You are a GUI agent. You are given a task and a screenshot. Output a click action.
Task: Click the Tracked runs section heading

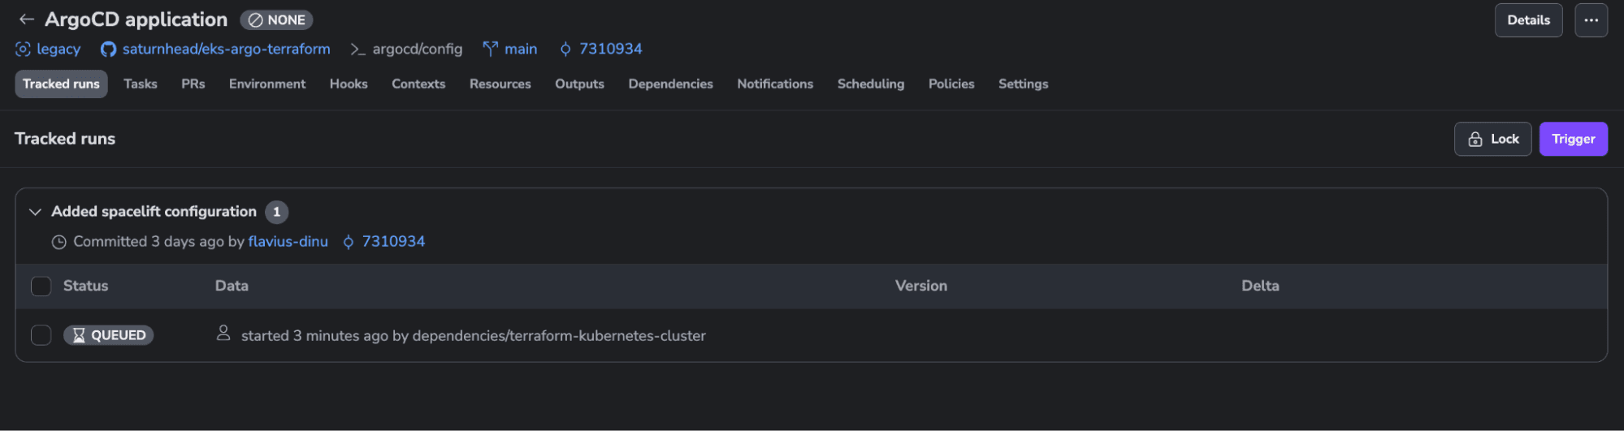click(65, 139)
